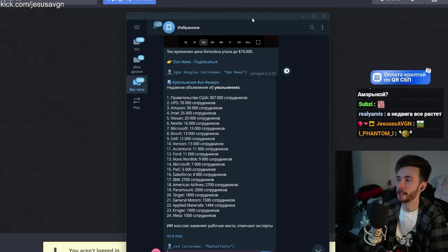The height and width of the screenshot is (252, 448).
Task: Switch to Все чаты folder
Action: pos(137,85)
